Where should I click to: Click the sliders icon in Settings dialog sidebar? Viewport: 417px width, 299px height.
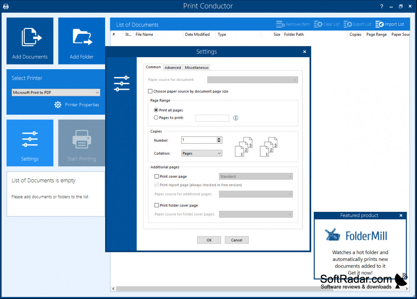pyautogui.click(x=121, y=83)
